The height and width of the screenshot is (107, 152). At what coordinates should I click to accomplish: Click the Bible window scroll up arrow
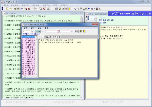pyautogui.click(x=82, y=16)
